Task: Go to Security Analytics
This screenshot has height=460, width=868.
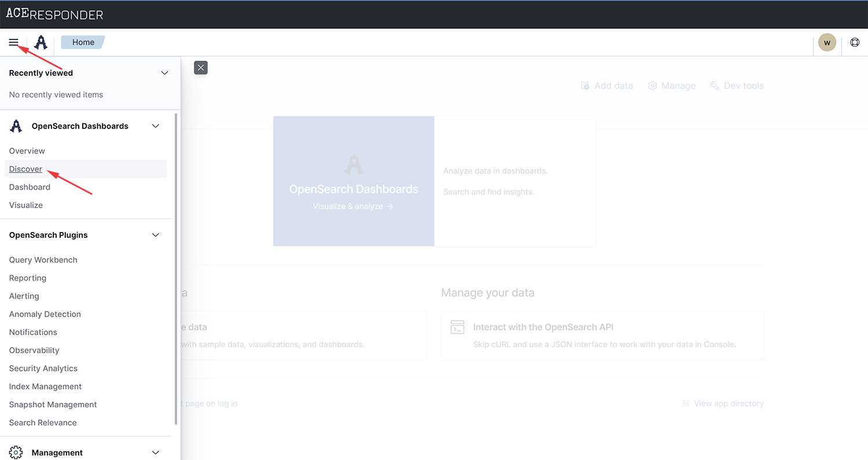Action: (43, 368)
